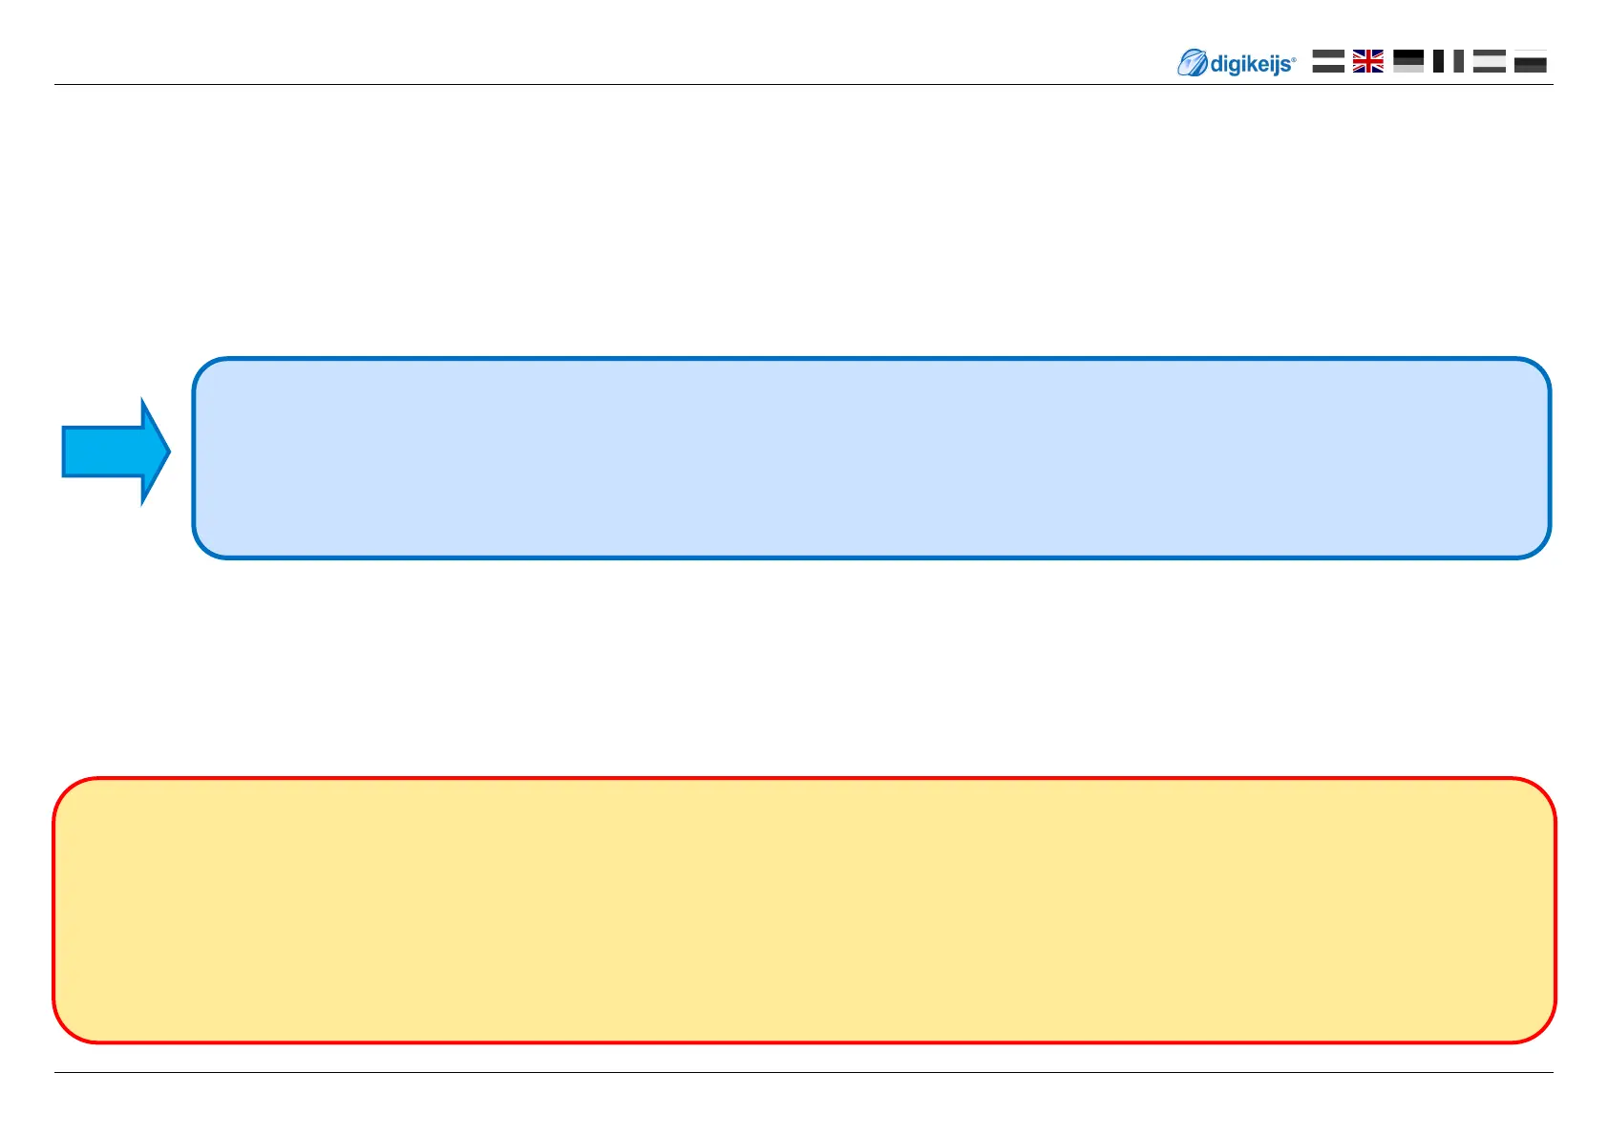Click the red border of the yellow box

[804, 779]
